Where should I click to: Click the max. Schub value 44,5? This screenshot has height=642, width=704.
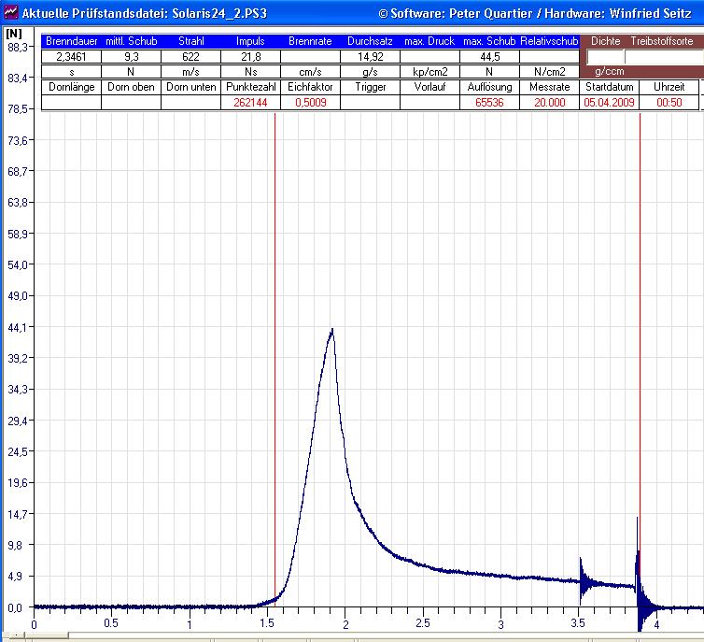(x=489, y=57)
